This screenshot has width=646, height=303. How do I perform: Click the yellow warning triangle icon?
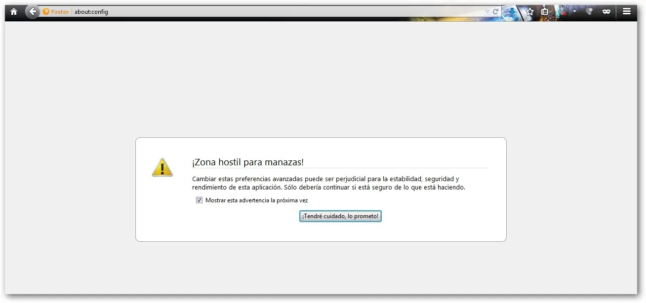coord(162,167)
